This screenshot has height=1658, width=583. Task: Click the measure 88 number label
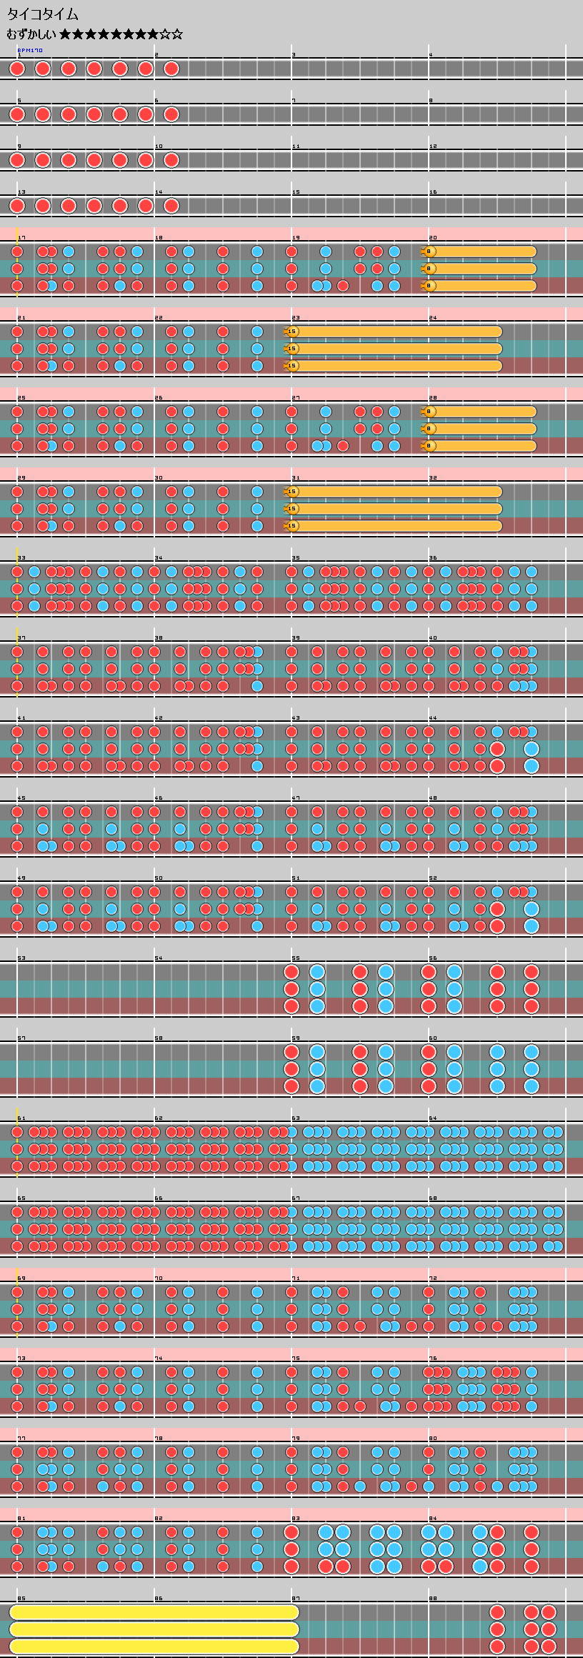point(433,1598)
